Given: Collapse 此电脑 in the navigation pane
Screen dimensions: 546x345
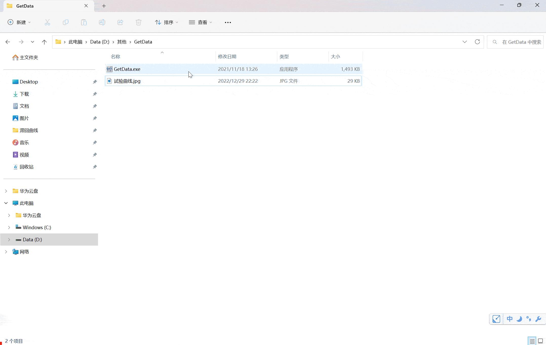Looking at the screenshot, I should coord(6,203).
